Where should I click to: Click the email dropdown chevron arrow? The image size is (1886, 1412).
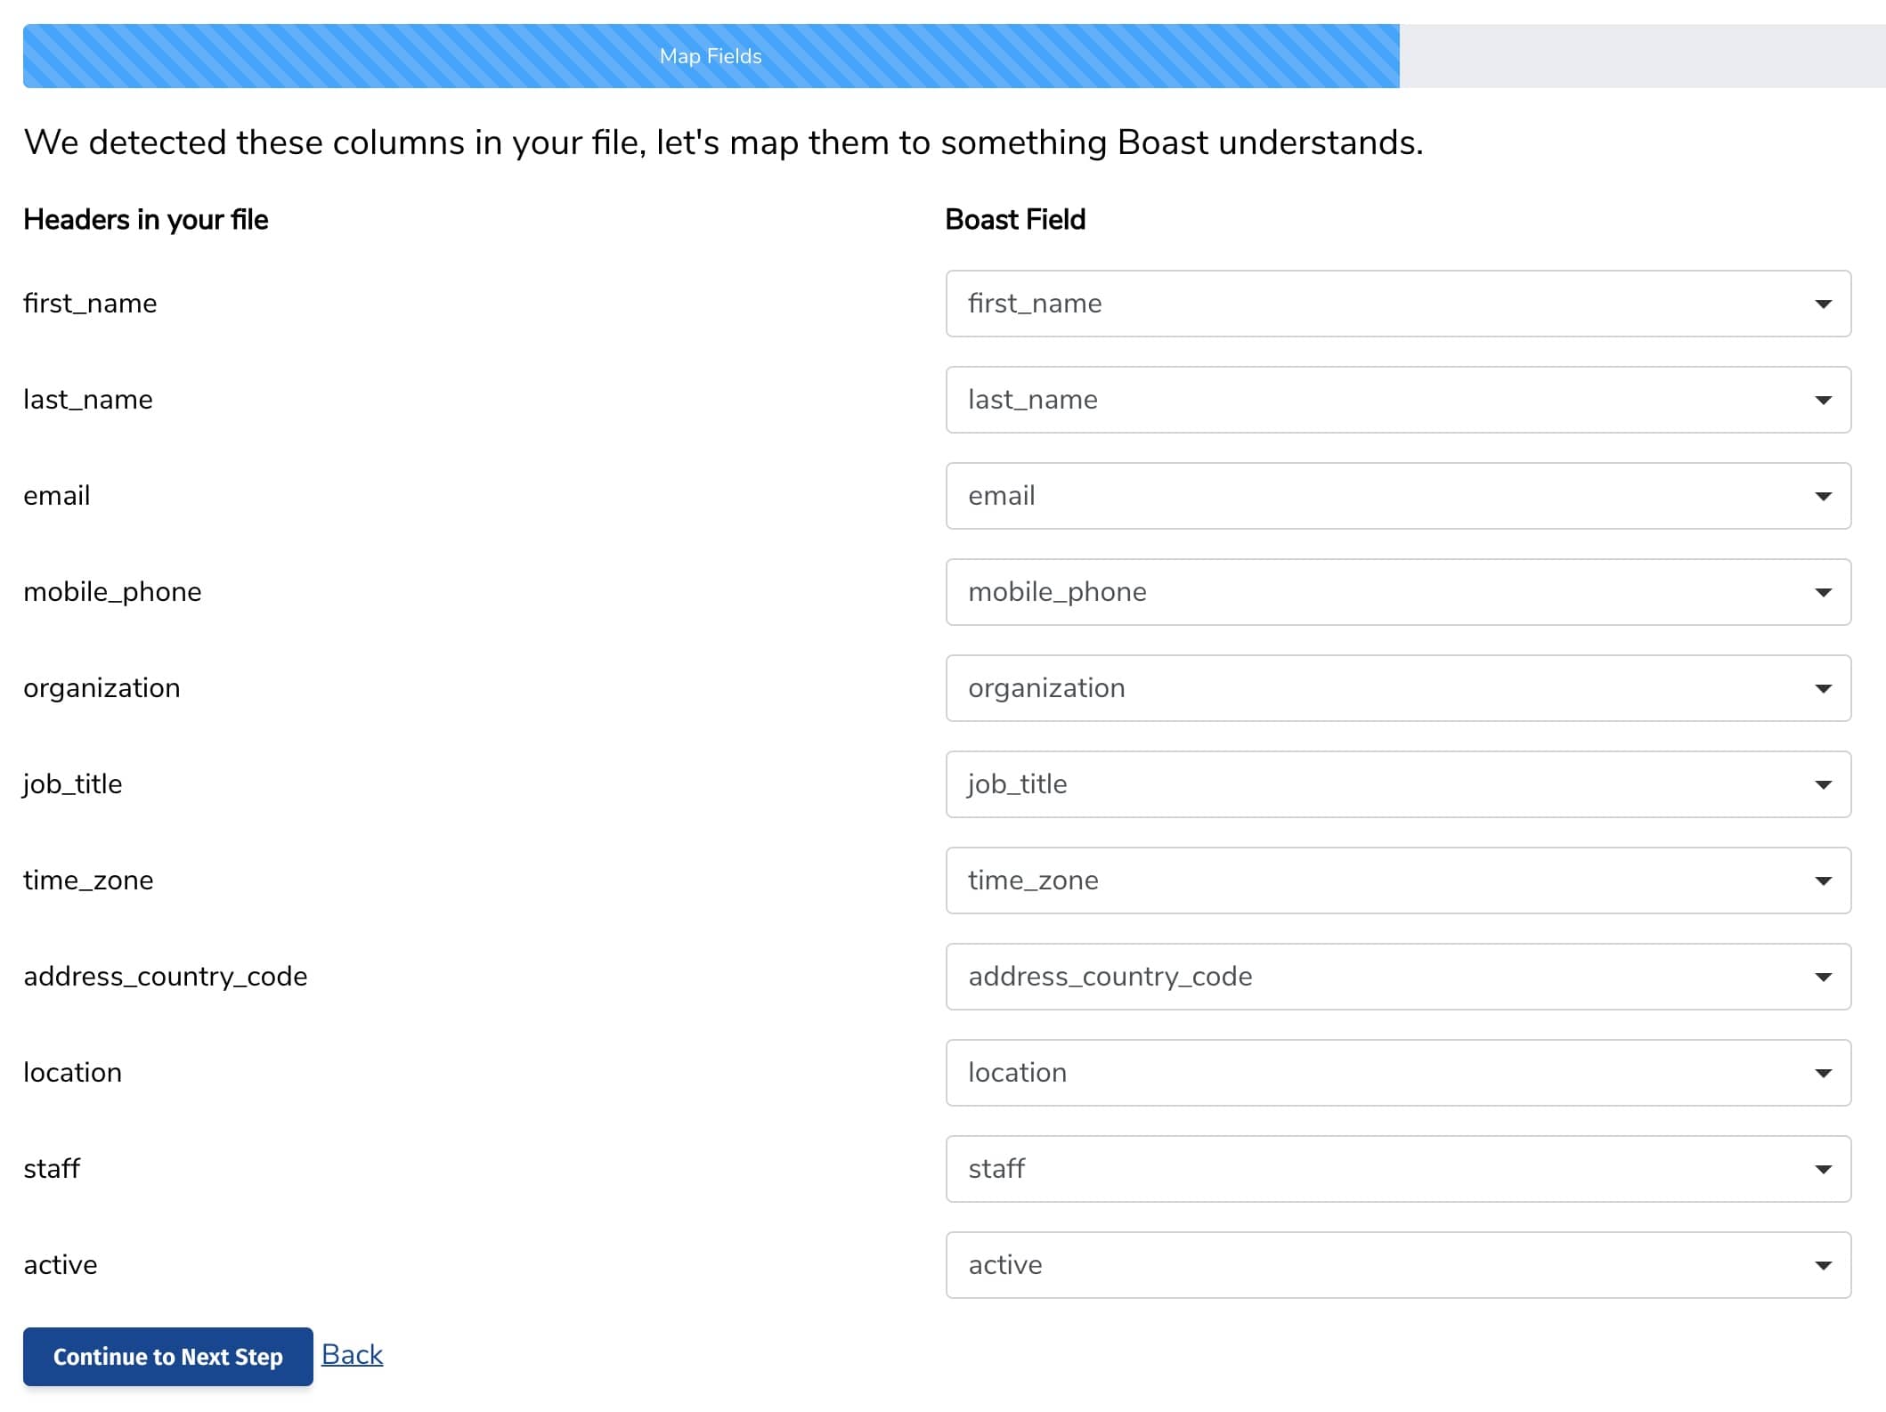[x=1823, y=496]
